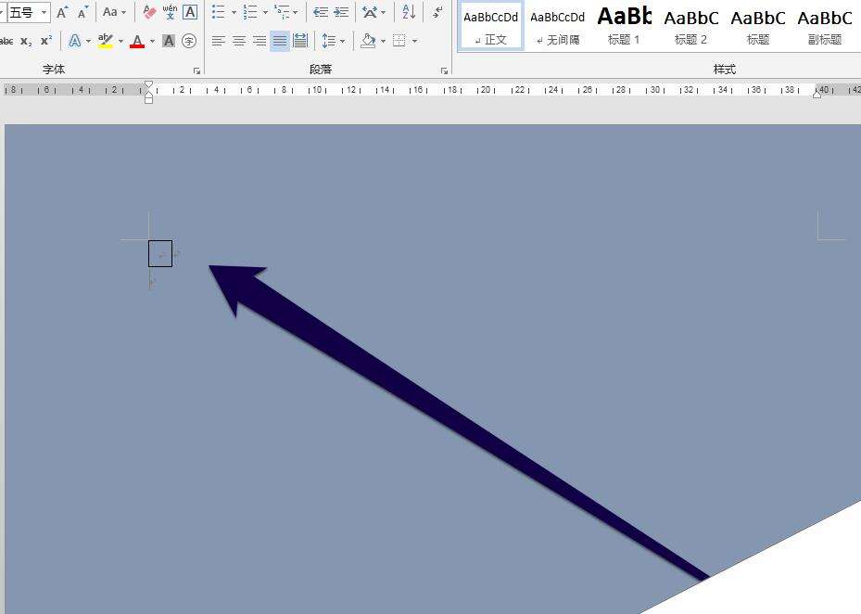This screenshot has height=614, width=861.
Task: Click line and paragraph spacing icon
Action: [x=328, y=41]
